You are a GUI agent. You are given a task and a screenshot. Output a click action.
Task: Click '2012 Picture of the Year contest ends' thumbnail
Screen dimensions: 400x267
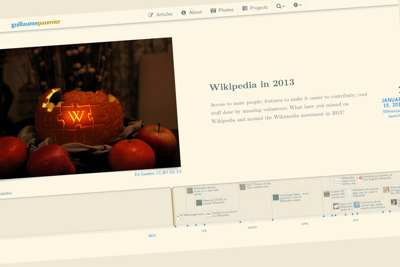coord(242,187)
